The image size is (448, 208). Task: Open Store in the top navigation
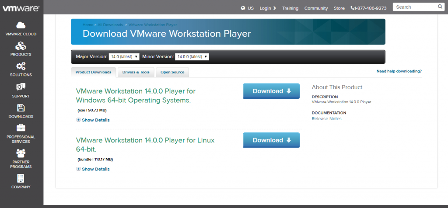pyautogui.click(x=339, y=8)
